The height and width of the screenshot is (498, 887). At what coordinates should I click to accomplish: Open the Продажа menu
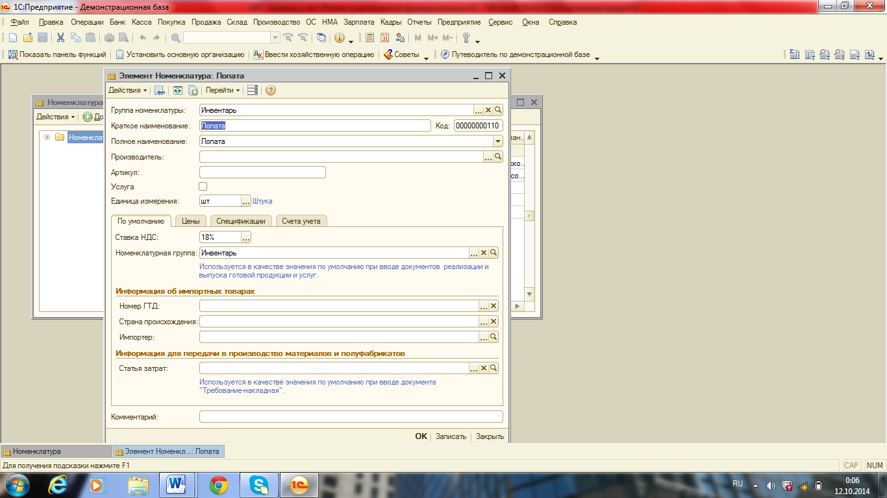[206, 22]
